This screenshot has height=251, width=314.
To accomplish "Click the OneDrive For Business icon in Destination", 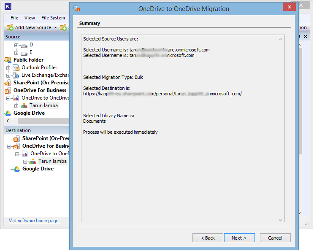I will pyautogui.click(x=17, y=146).
